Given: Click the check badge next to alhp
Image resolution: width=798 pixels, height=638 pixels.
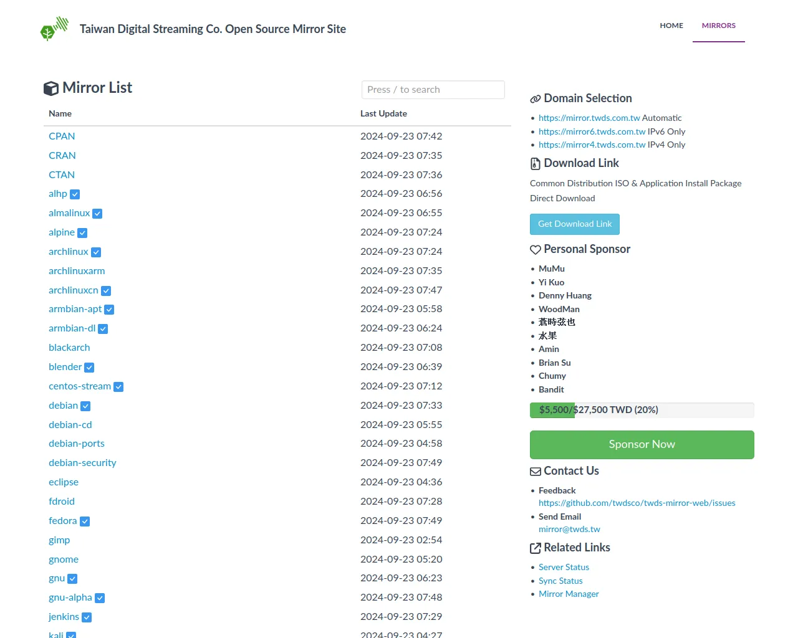Looking at the screenshot, I should coord(75,194).
